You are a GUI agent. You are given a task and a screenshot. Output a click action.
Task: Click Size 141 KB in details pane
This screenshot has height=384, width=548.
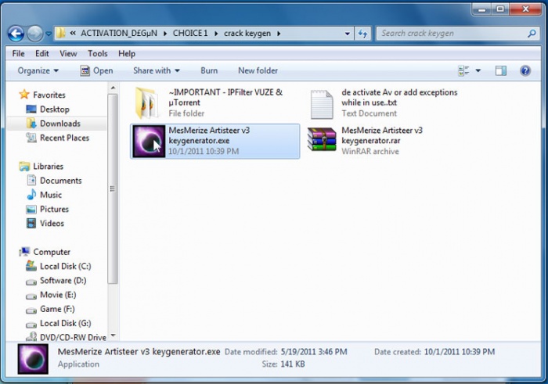point(283,364)
